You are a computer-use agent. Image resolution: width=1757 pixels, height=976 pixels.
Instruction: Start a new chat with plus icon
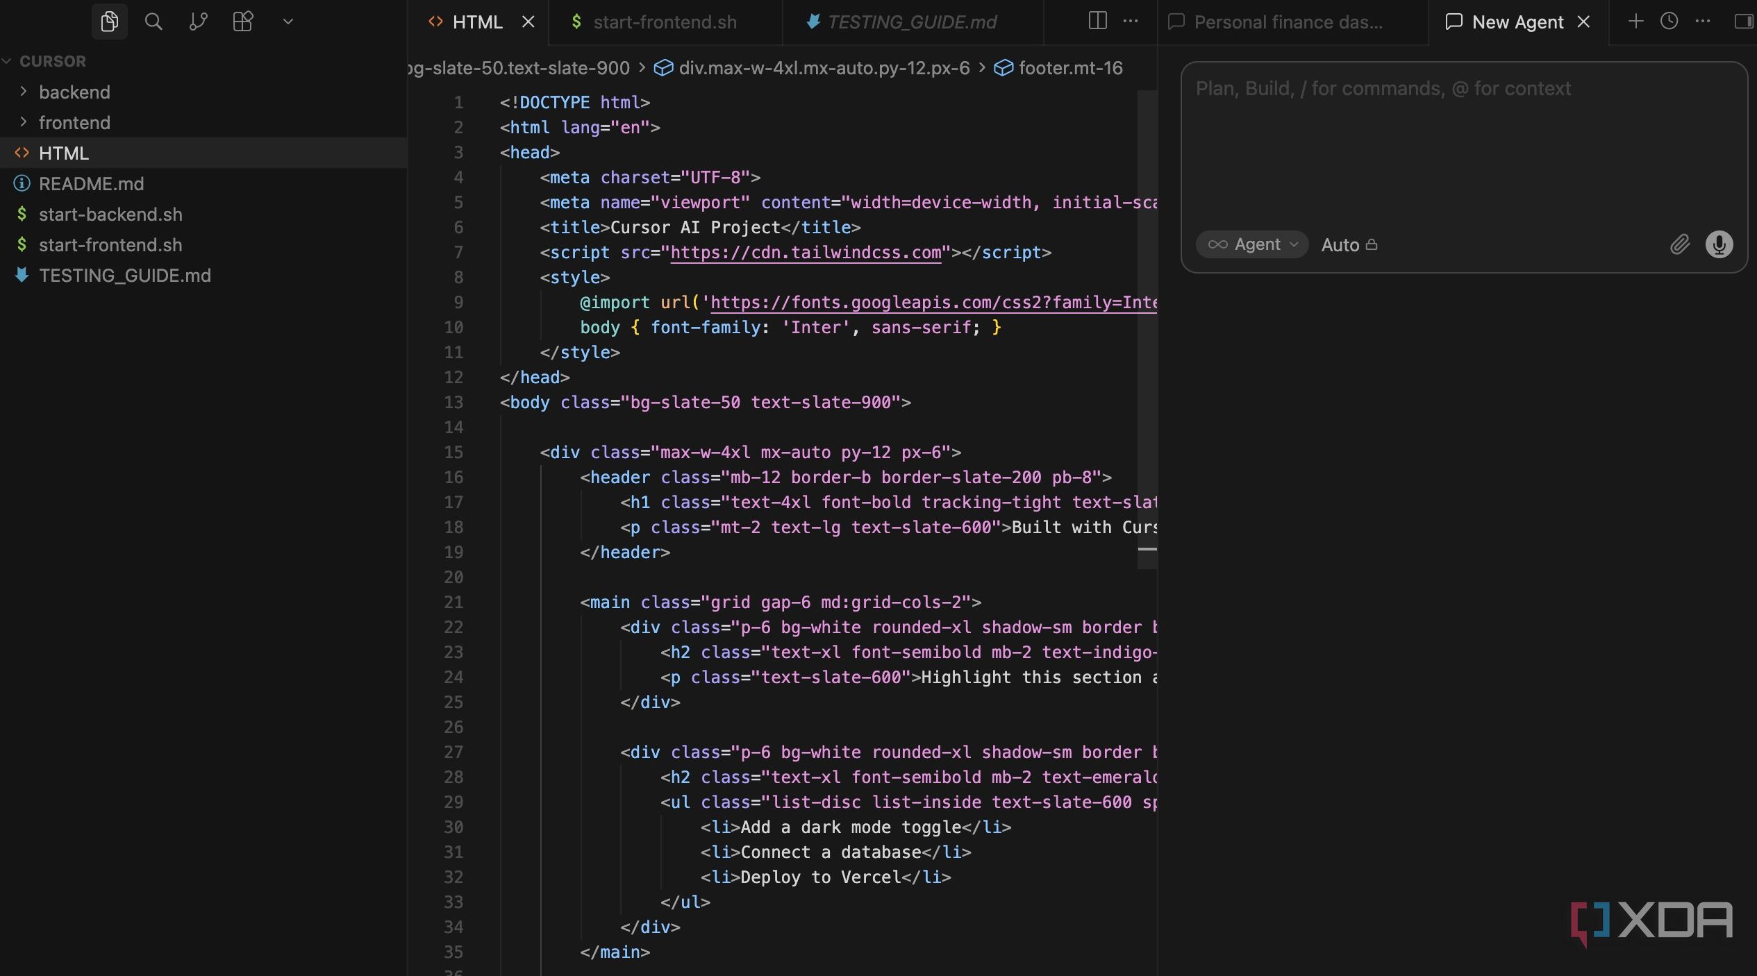click(x=1635, y=22)
